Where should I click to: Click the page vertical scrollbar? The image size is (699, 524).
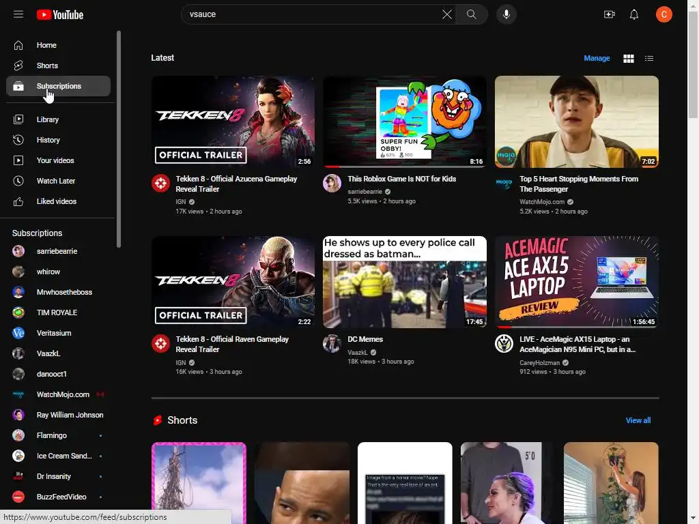[x=693, y=65]
